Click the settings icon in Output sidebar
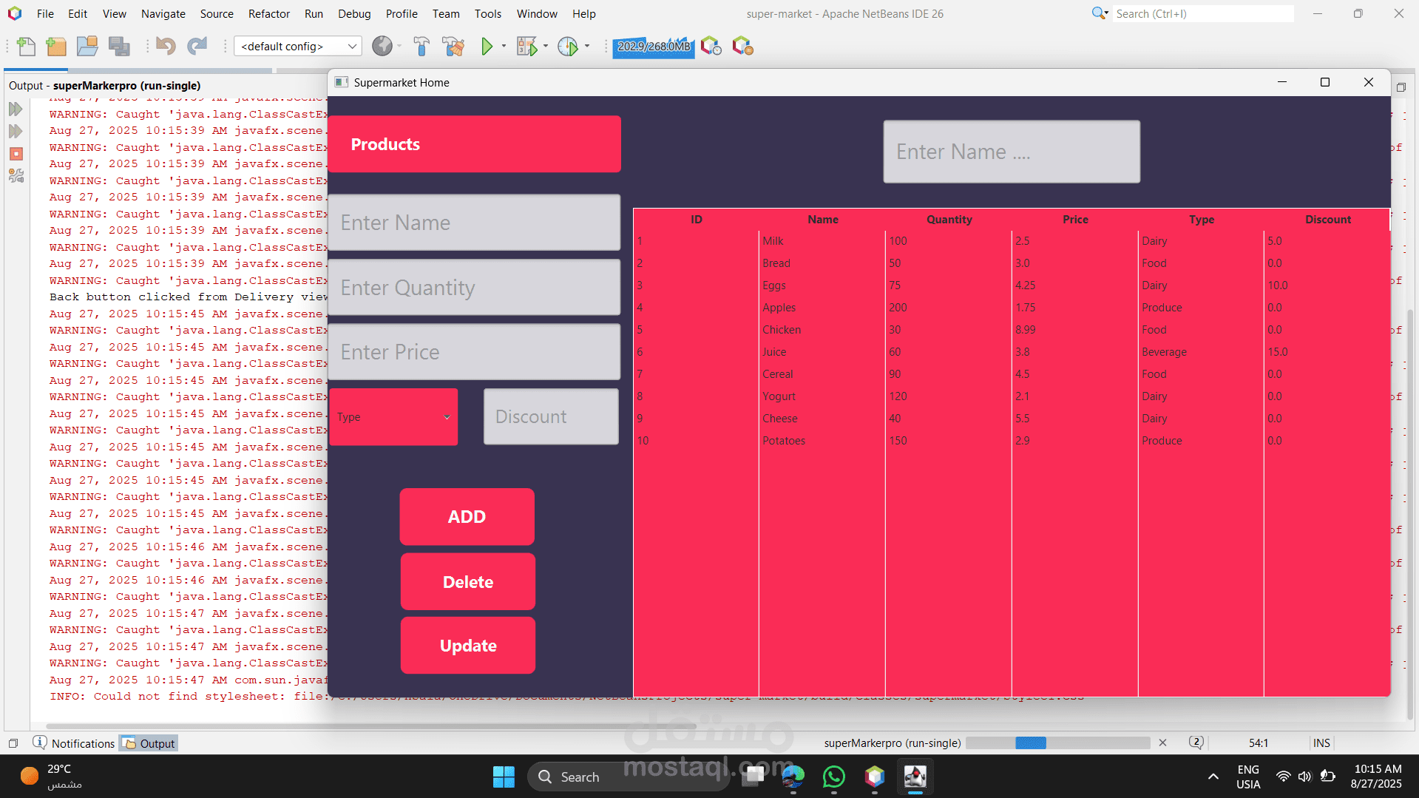 click(x=16, y=176)
